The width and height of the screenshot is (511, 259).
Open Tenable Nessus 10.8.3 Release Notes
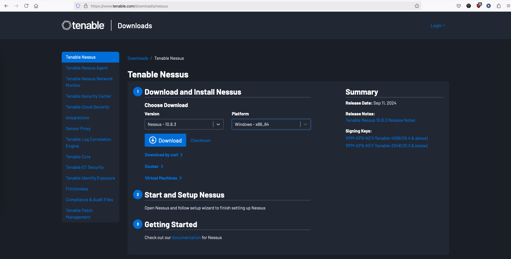380,120
